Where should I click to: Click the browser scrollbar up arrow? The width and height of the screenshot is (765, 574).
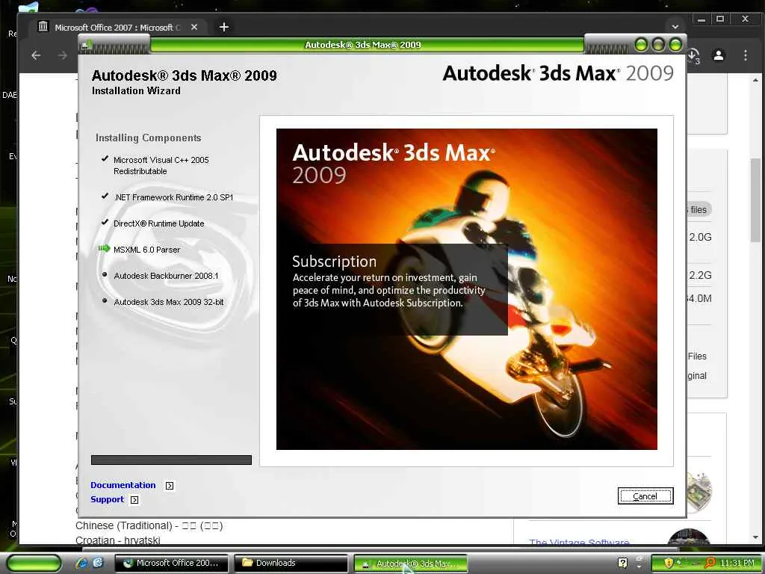755,79
